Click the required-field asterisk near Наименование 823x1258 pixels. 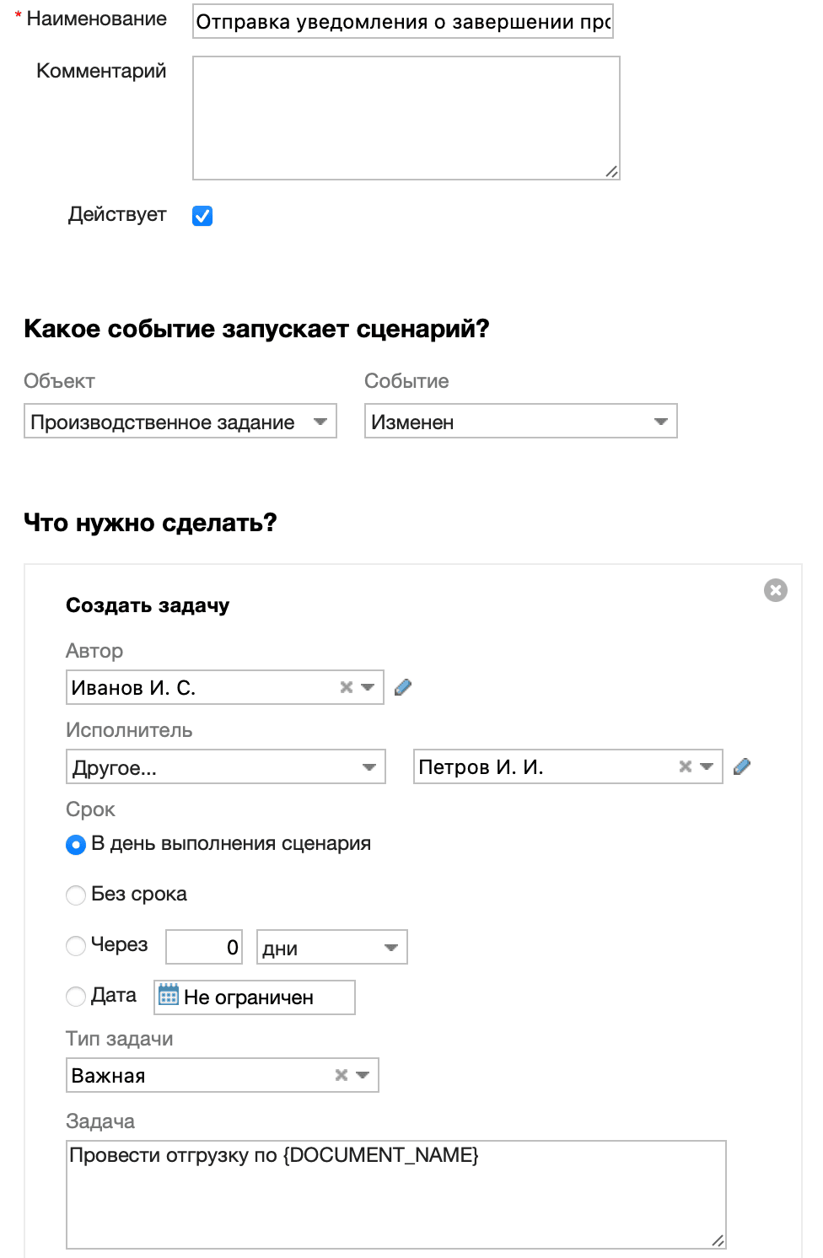(19, 15)
